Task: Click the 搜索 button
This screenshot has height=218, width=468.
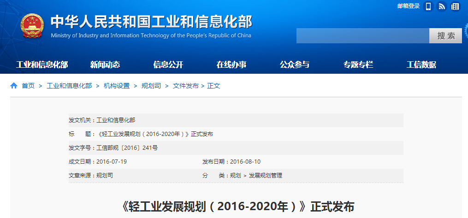Action: click(446, 36)
